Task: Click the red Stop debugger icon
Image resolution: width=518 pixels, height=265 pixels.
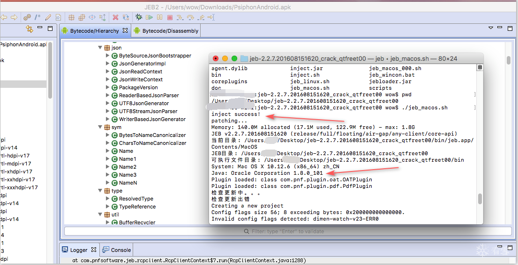Action: 170,17
